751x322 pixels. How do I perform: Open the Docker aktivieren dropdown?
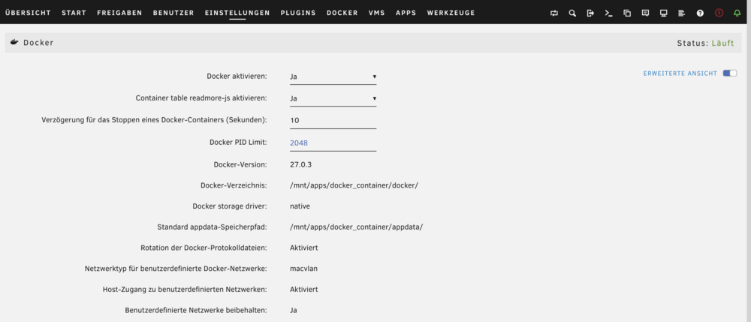pos(333,76)
